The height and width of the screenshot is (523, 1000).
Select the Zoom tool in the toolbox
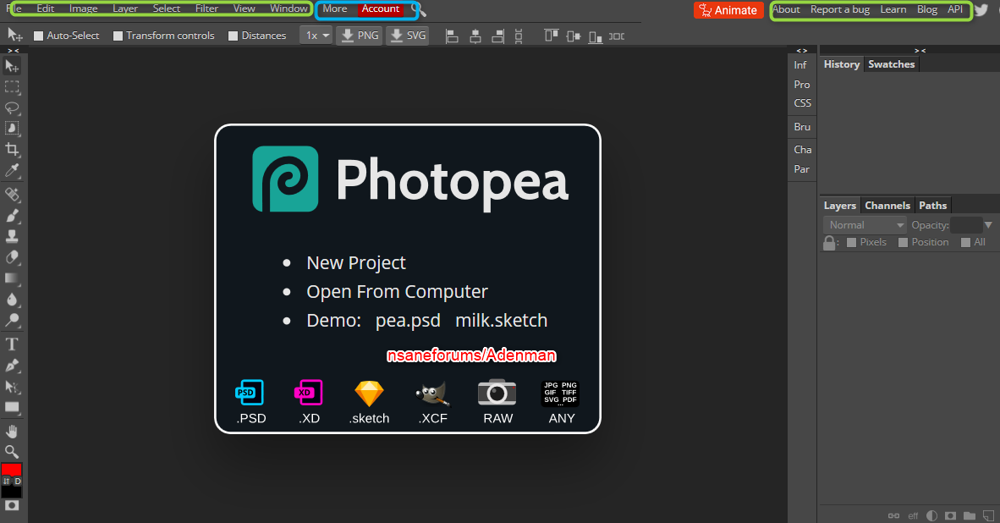(12, 452)
